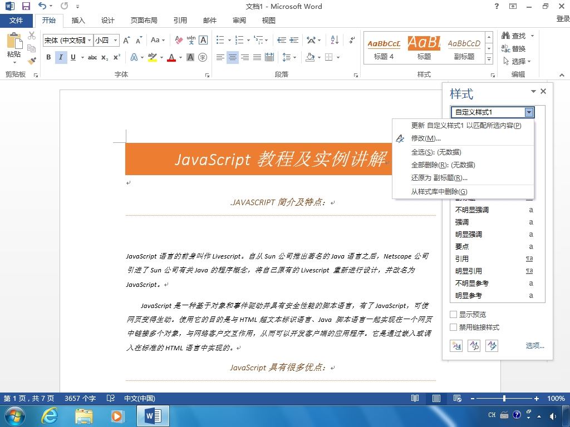Toggle Align Right
Viewport: 570px width, 427px height.
245,57
